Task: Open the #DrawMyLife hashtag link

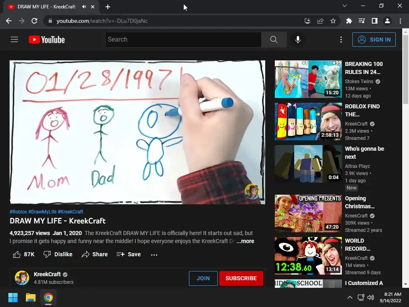Action: 42,212
